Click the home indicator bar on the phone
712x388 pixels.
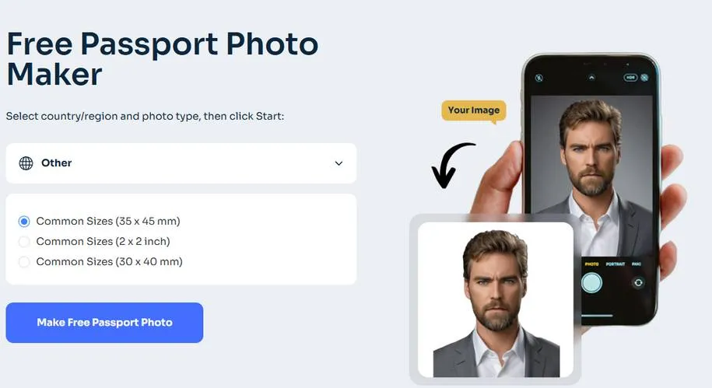597,316
